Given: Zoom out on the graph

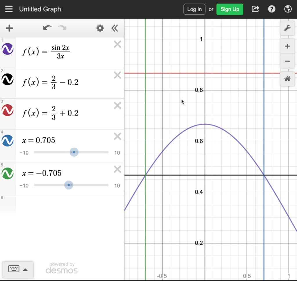Looking at the screenshot, I should 287,61.
